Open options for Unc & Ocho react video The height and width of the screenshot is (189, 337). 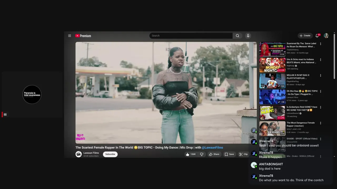pyautogui.click(x=320, y=60)
